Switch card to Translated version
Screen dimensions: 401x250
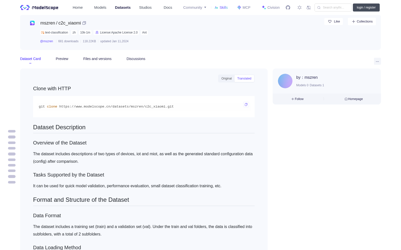pyautogui.click(x=244, y=78)
